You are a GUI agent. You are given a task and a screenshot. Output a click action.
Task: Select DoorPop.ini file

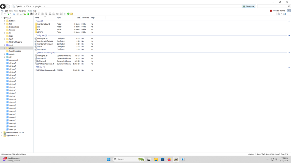pyautogui.click(x=41, y=49)
